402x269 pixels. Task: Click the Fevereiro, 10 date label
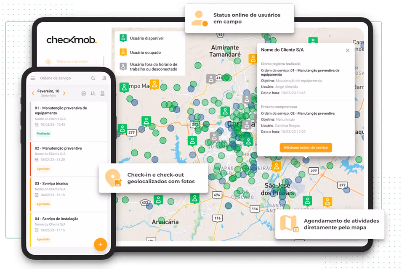pos(48,91)
